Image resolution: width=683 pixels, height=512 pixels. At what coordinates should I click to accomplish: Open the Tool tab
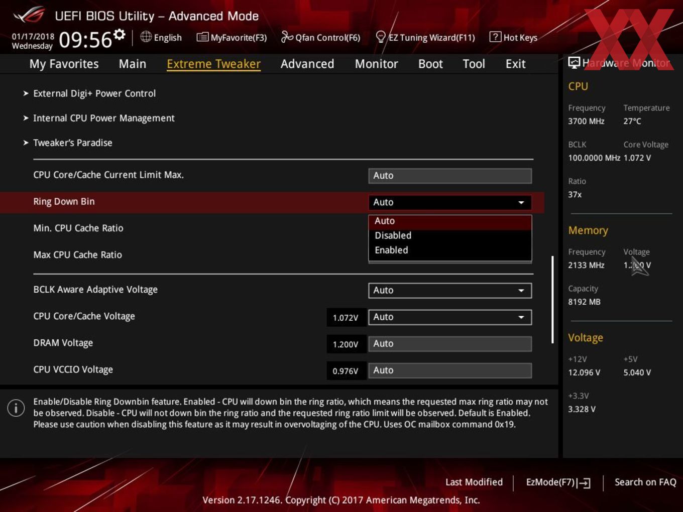coord(474,64)
